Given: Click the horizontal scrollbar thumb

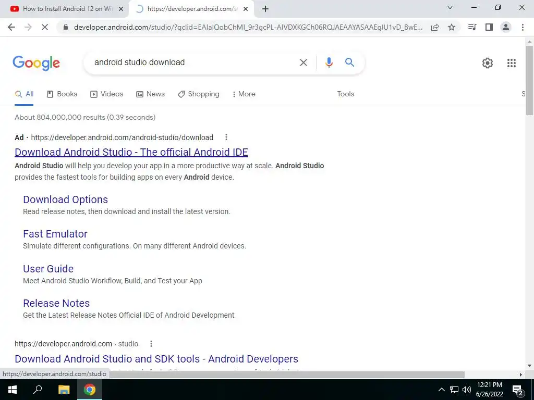Looking at the screenshot, I should coord(287,374).
